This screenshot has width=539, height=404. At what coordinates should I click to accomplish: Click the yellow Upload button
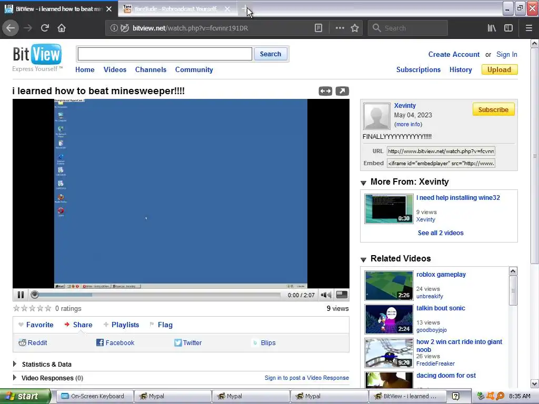[x=500, y=70]
